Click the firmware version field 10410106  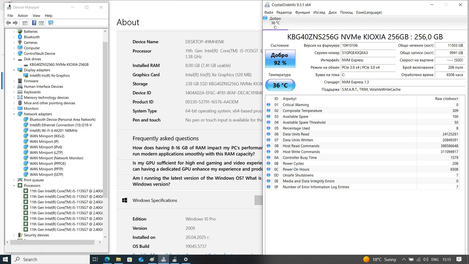pos(368,45)
